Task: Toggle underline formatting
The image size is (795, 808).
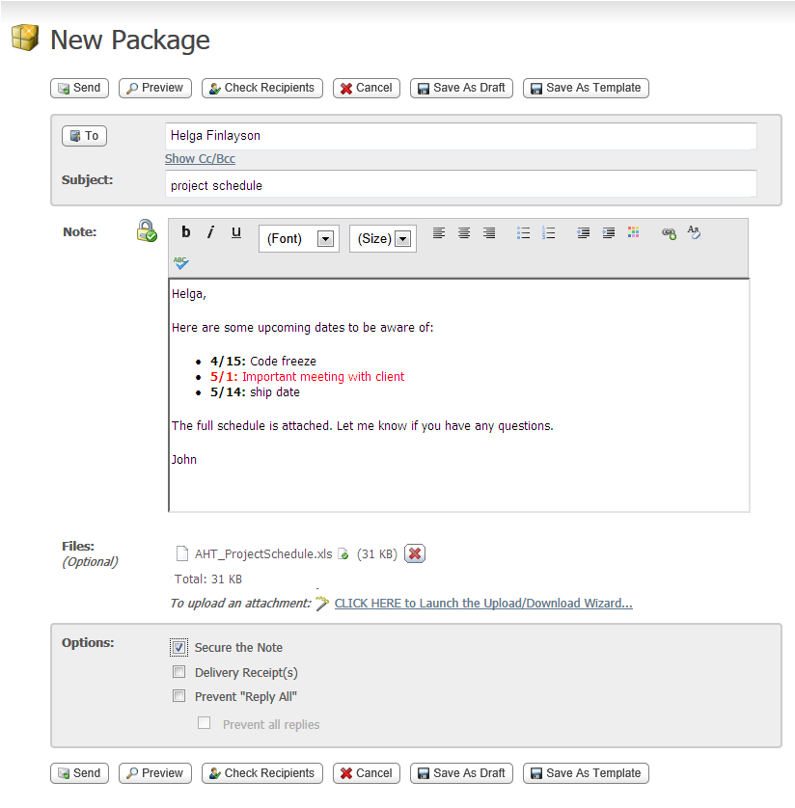Action: click(235, 232)
